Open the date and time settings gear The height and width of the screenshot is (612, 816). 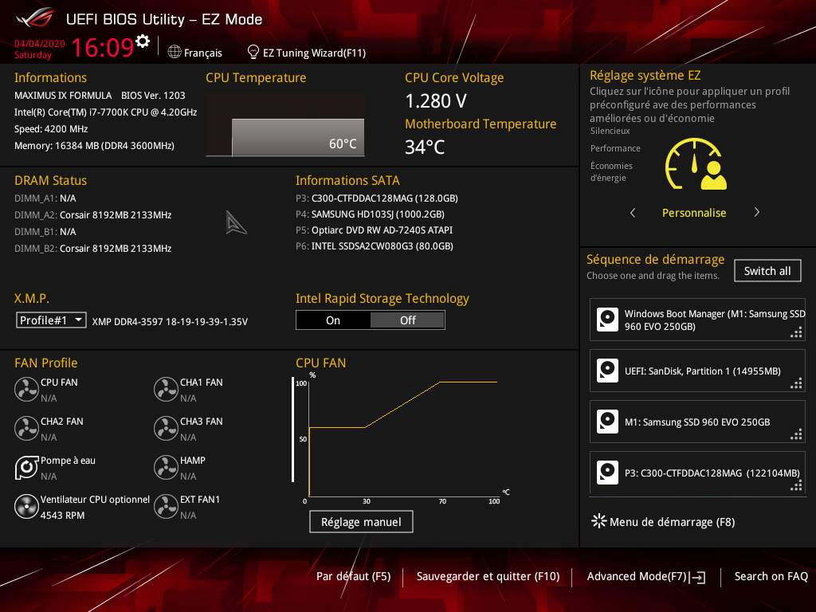[x=143, y=41]
